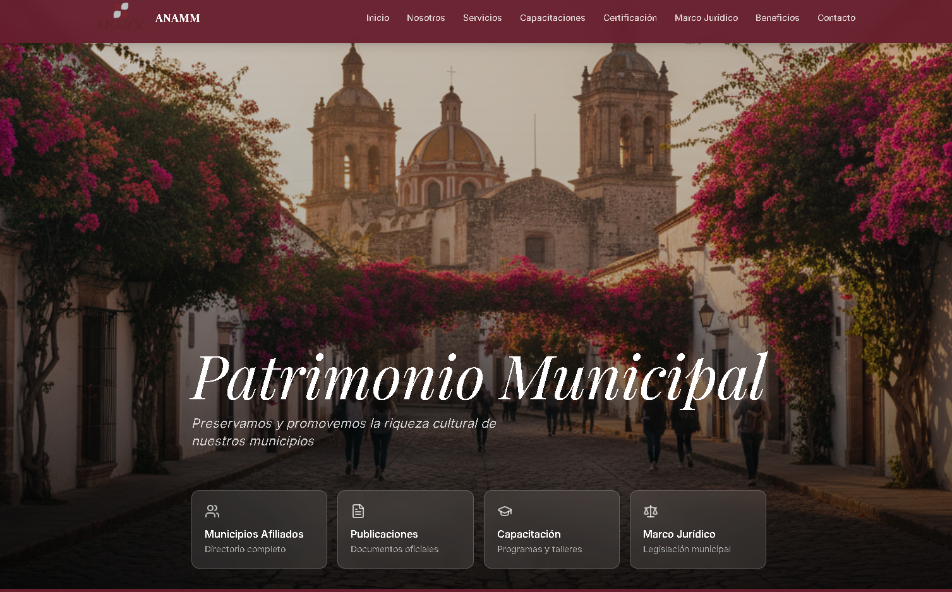This screenshot has height=592, width=952.
Task: Select Beneficios in the navigation bar
Action: click(777, 18)
